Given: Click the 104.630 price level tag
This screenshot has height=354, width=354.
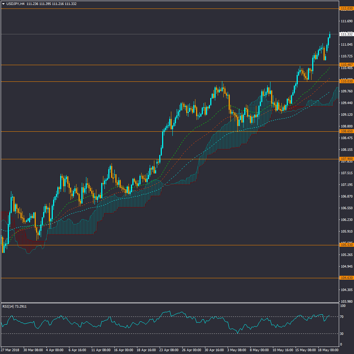Looking at the screenshot, I should [x=346, y=278].
